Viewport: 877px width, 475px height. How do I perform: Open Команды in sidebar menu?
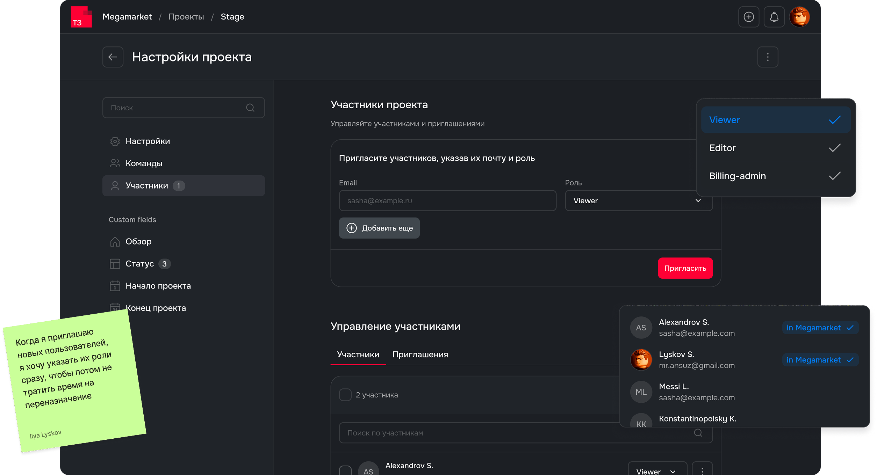(144, 163)
